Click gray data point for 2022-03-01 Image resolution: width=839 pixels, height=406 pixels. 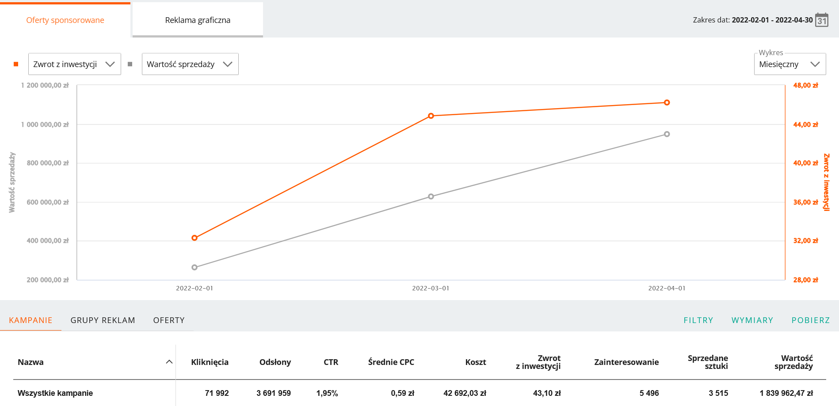point(431,196)
